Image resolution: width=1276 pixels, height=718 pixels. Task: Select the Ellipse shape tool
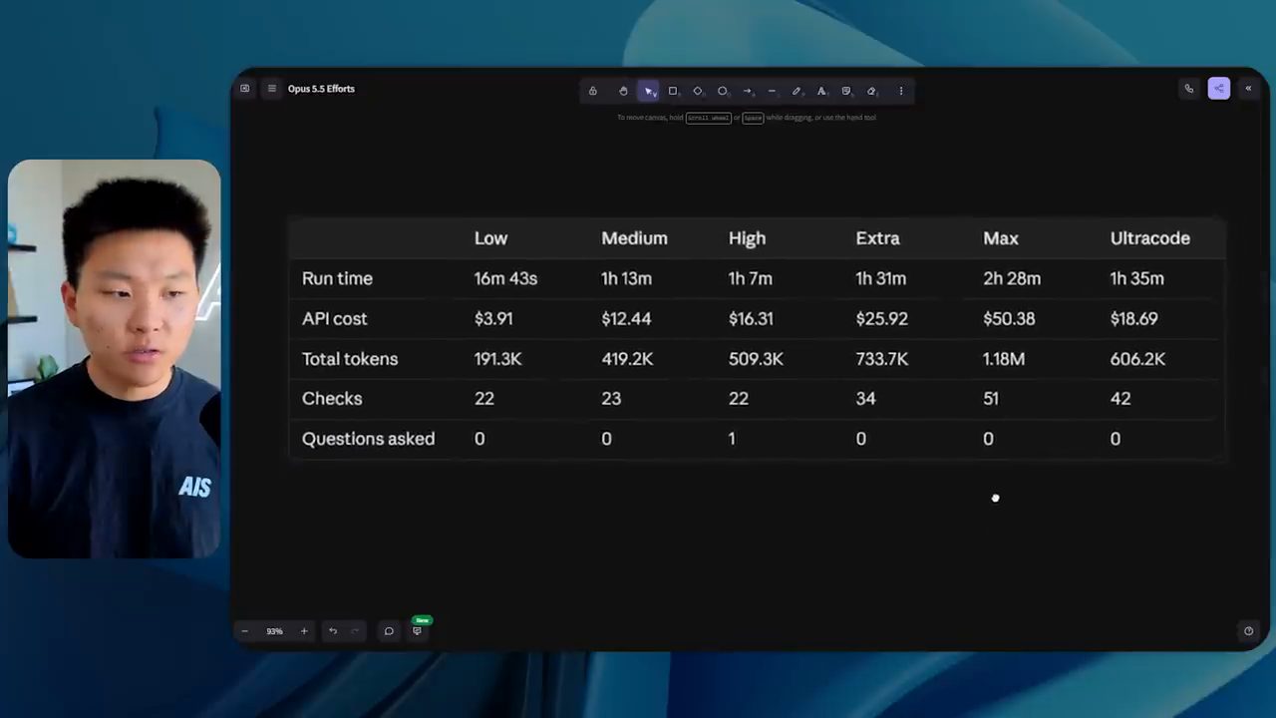[723, 91]
